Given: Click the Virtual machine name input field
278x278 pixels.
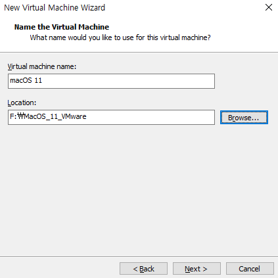Looking at the screenshot, I should [111, 81].
